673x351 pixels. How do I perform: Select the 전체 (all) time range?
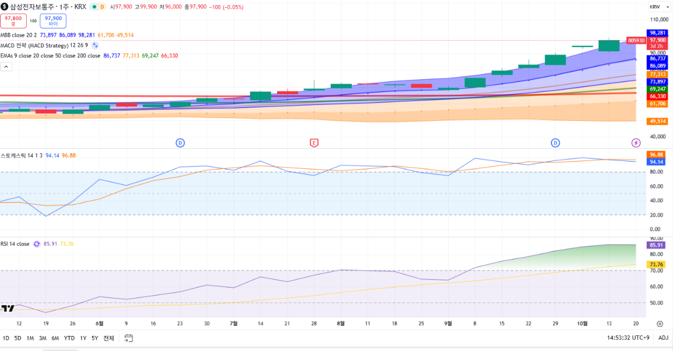(109, 338)
